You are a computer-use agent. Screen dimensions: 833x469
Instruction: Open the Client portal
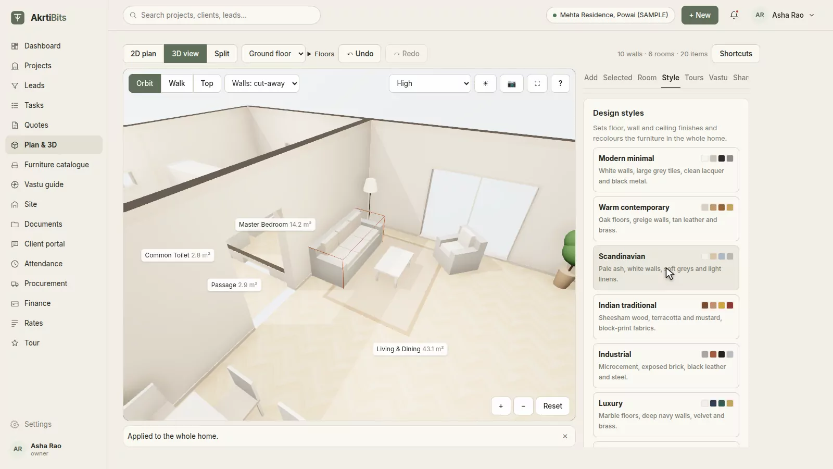[x=54, y=244]
